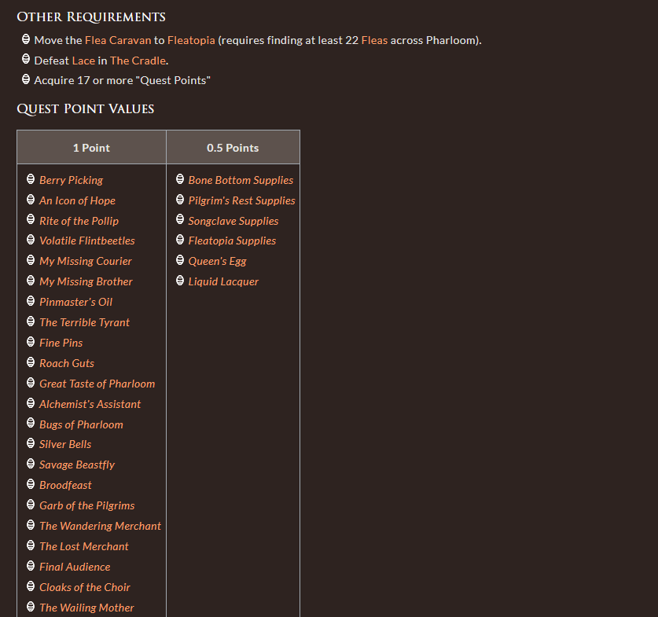658x617 pixels.
Task: Open The Wandering Merchant quest
Action: click(x=100, y=526)
